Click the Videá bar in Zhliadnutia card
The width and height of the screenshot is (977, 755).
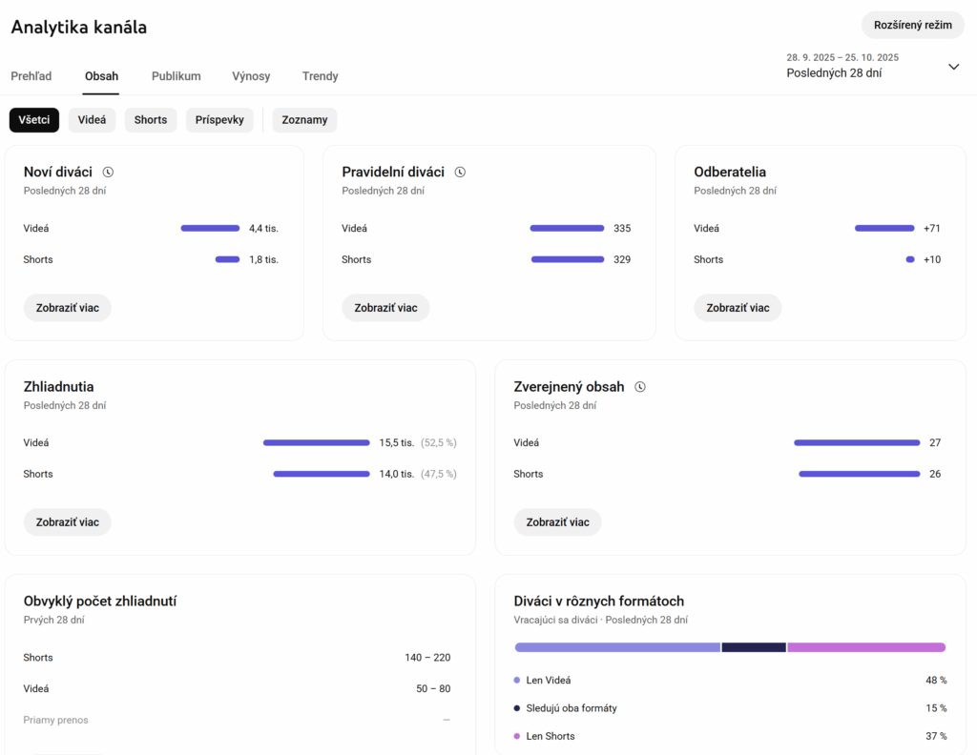point(316,442)
